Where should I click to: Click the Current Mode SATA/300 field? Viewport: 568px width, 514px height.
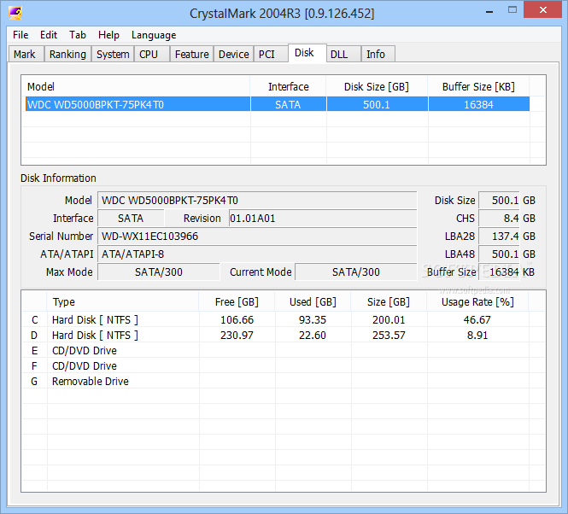pyautogui.click(x=356, y=272)
